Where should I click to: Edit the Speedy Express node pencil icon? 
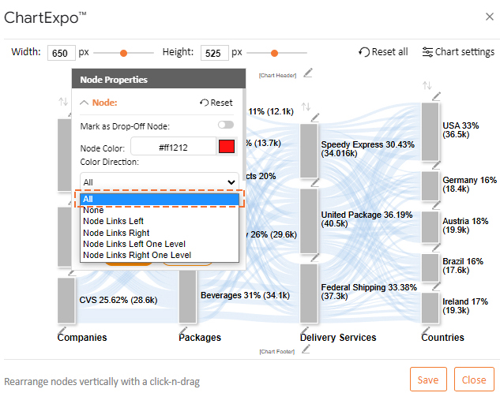click(315, 118)
